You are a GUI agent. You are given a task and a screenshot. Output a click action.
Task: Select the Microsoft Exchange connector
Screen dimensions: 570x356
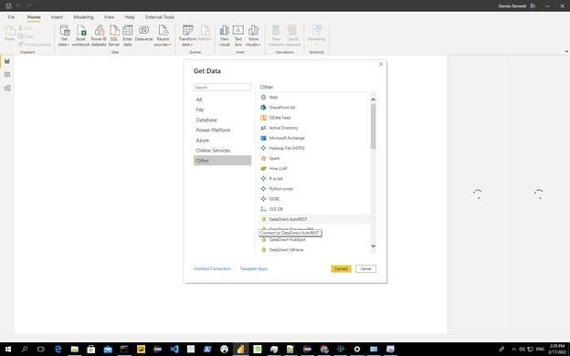pos(314,138)
